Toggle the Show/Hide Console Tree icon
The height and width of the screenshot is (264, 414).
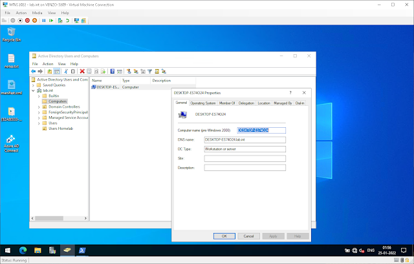pos(56,72)
